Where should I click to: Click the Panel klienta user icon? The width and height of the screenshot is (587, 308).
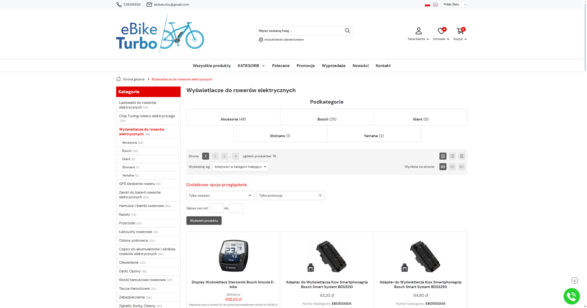point(418,31)
